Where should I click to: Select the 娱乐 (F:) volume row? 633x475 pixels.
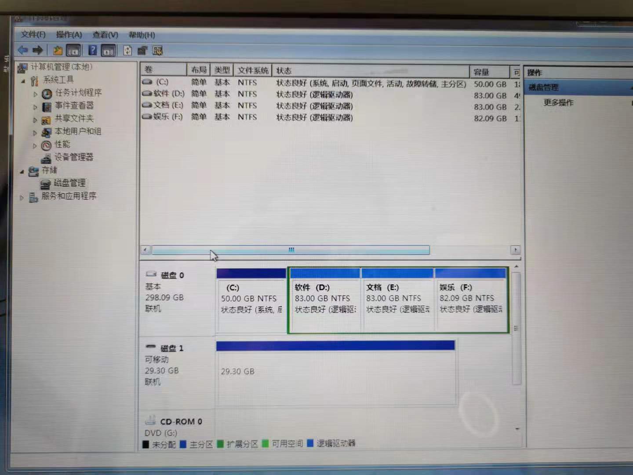[x=330, y=117]
